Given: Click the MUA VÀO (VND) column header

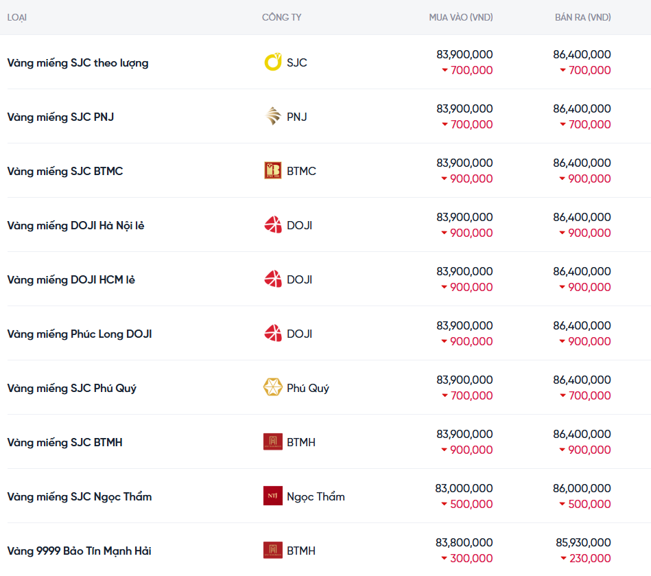Looking at the screenshot, I should coord(460,17).
